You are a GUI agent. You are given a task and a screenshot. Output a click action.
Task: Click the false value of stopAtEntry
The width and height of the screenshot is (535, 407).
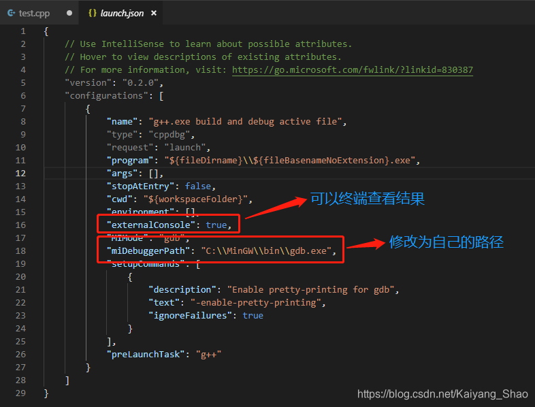[198, 186]
